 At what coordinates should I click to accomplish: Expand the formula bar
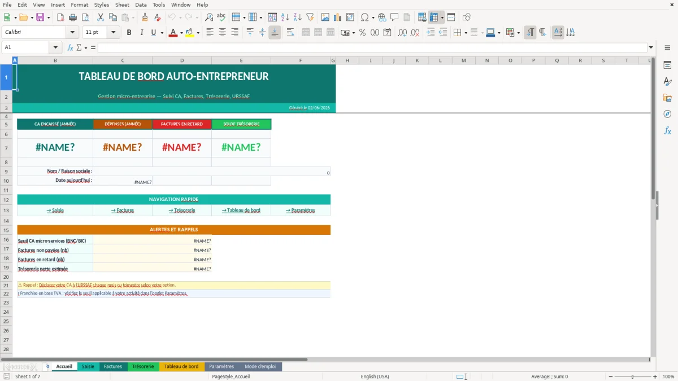(x=651, y=47)
